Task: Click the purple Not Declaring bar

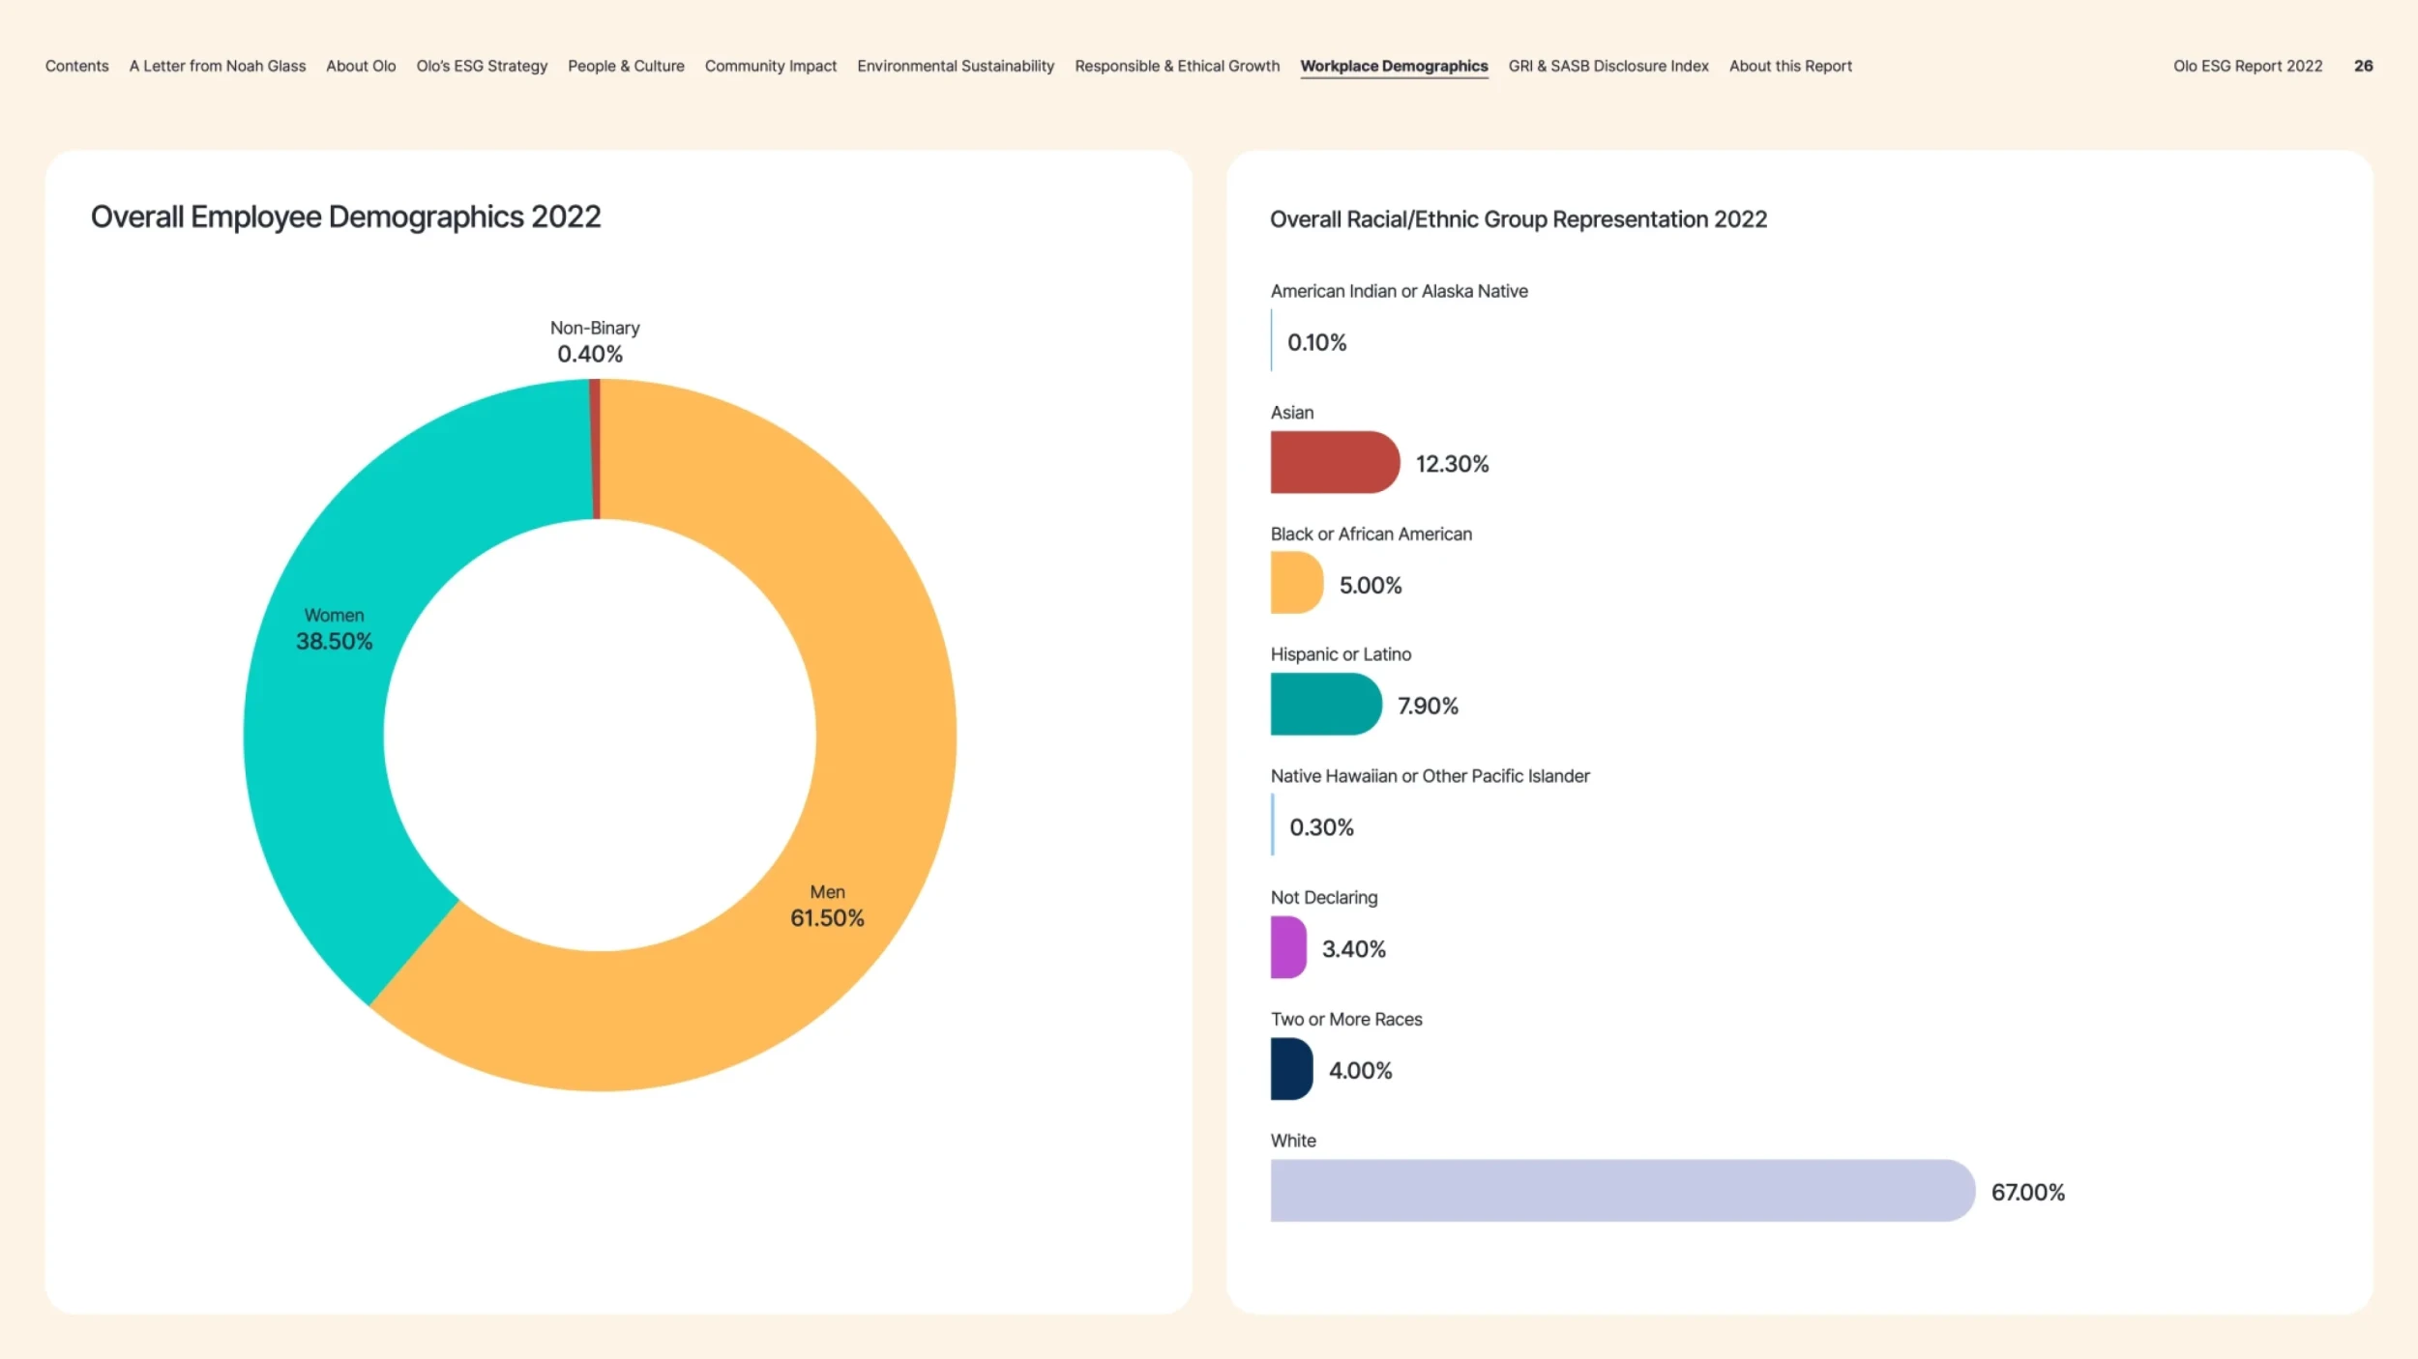Action: 1287,947
